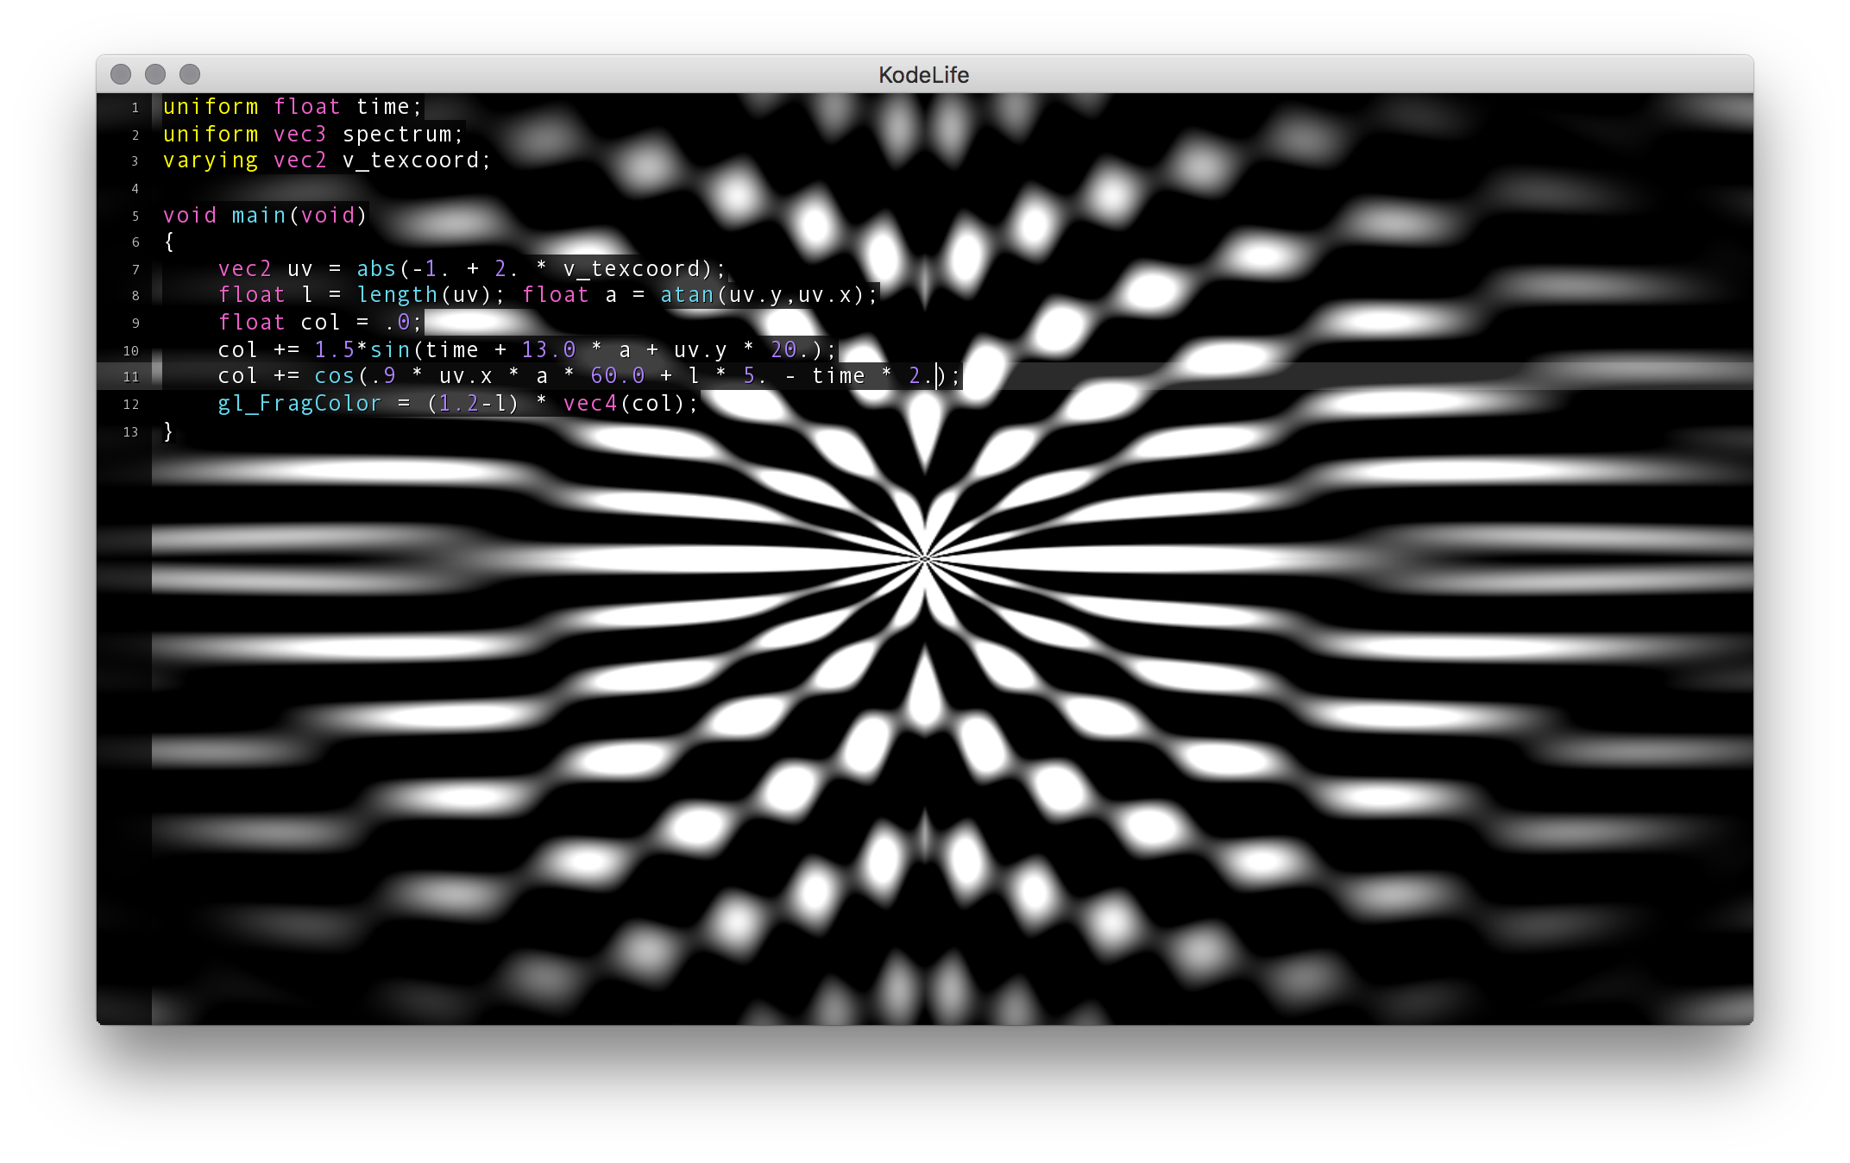Click 'spectrum' identifier on line 2
Viewport: 1850px width, 1163px height.
[x=397, y=135]
